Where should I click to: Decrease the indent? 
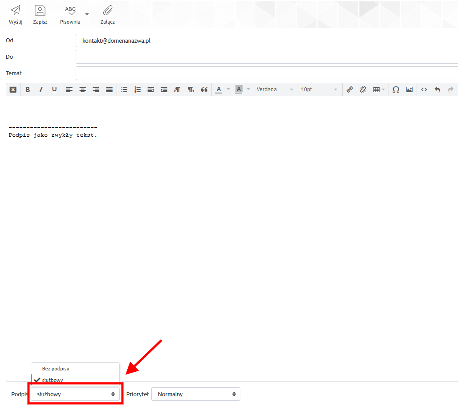(151, 89)
